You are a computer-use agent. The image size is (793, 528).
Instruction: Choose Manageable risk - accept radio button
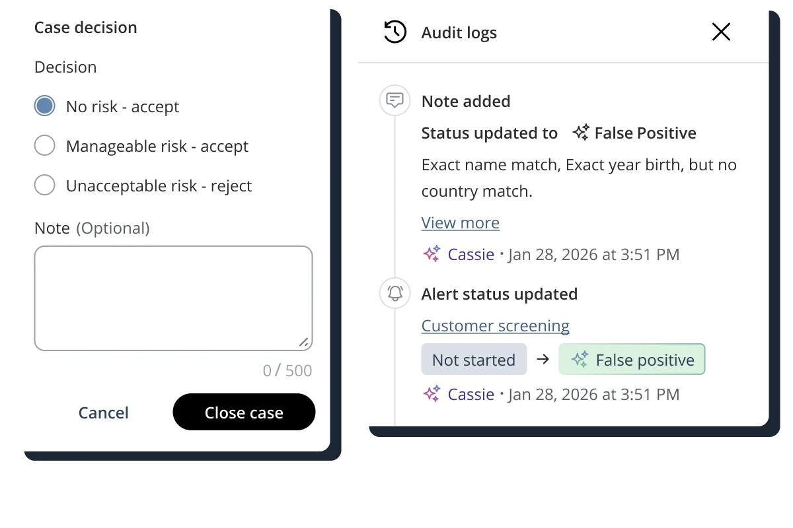(45, 146)
